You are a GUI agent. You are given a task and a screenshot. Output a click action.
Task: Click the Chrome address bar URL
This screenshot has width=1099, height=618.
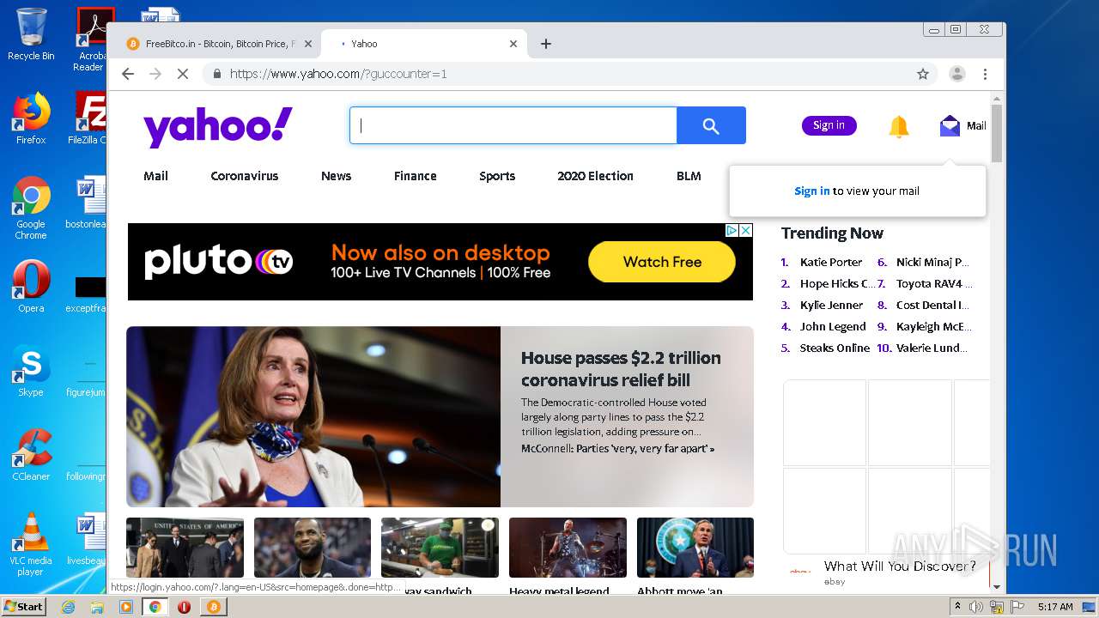point(338,74)
